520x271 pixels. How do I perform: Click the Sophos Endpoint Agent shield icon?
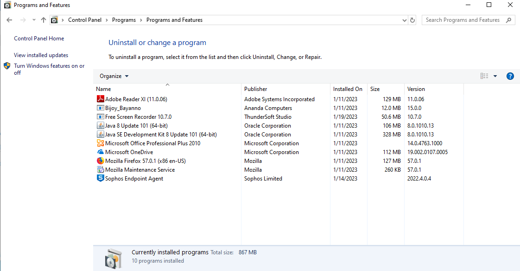[100, 178]
